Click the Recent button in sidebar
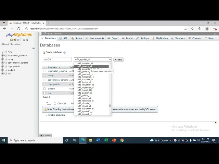 click(5, 44)
